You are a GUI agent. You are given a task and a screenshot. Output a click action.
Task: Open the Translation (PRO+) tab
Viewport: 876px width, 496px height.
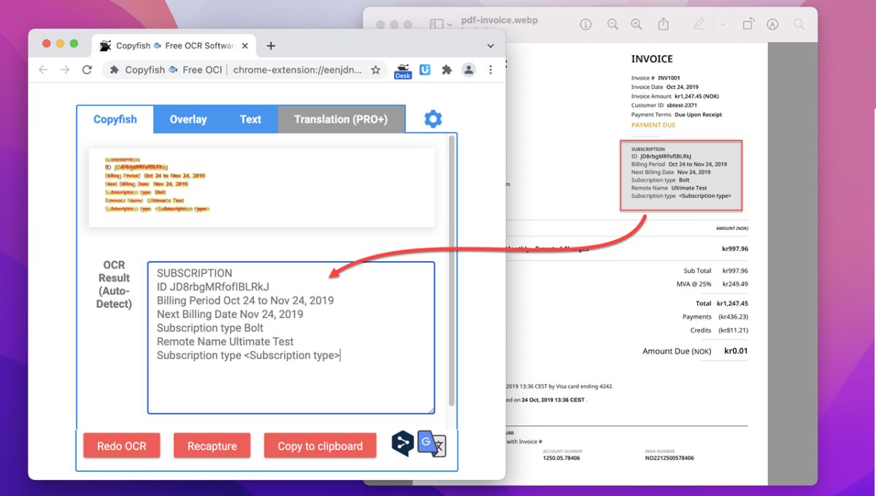pos(341,120)
